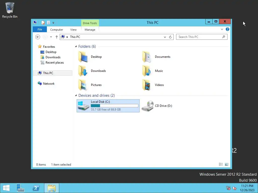Viewport: 258px width, 193px height.
Task: Select the CD Drive (D:) icon
Action: (148, 106)
